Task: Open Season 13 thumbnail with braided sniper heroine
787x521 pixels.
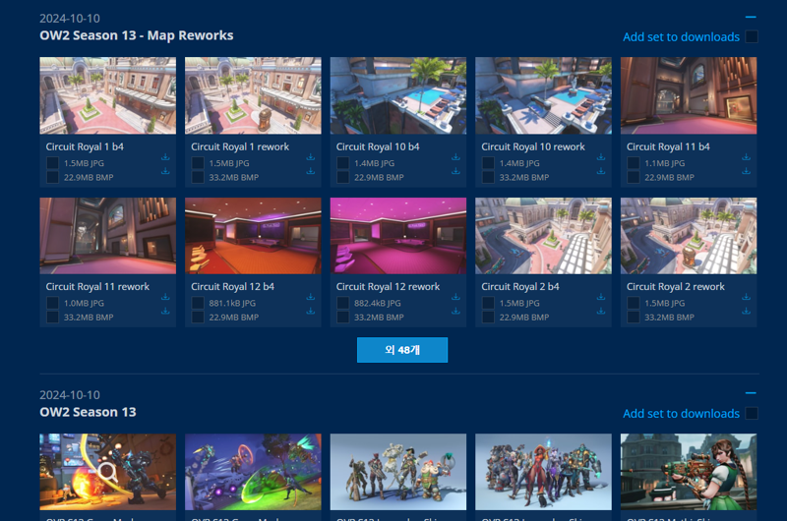Action: point(689,472)
